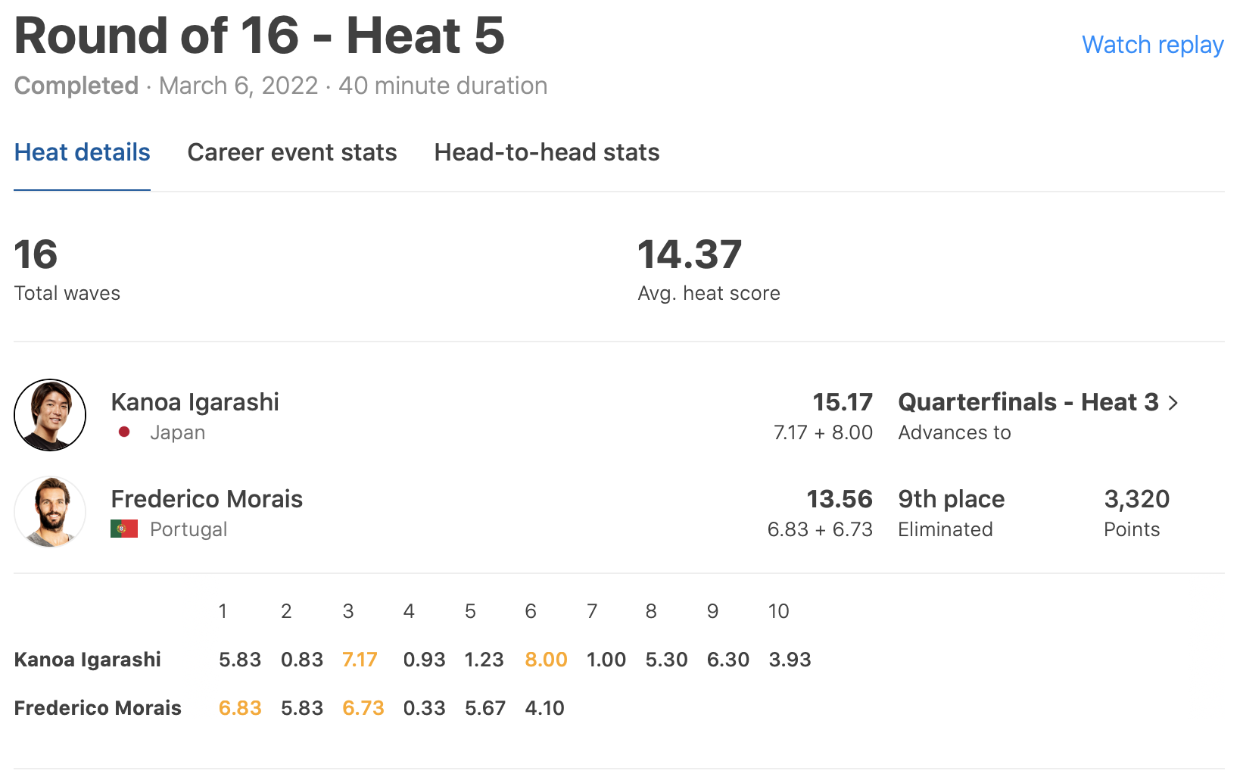Expand the Quarterfinals Heat 3 chevron arrow

tap(1173, 403)
